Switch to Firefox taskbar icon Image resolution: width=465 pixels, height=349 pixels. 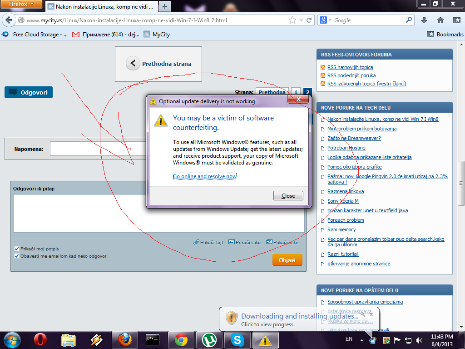pos(125,340)
